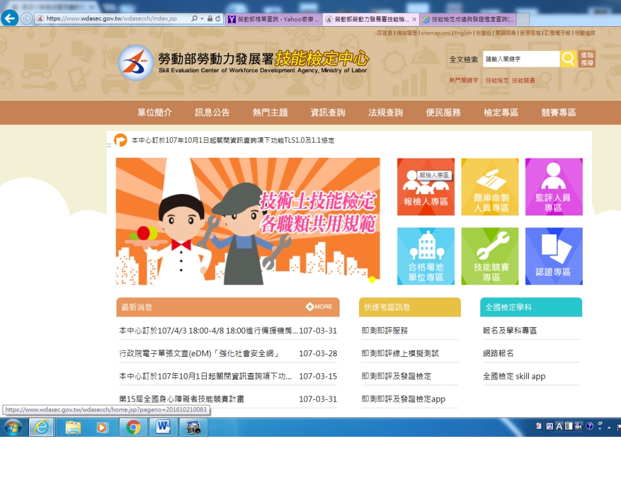Open the 技能競賽專區 wrench tile
This screenshot has width=621, height=497.
click(490, 256)
